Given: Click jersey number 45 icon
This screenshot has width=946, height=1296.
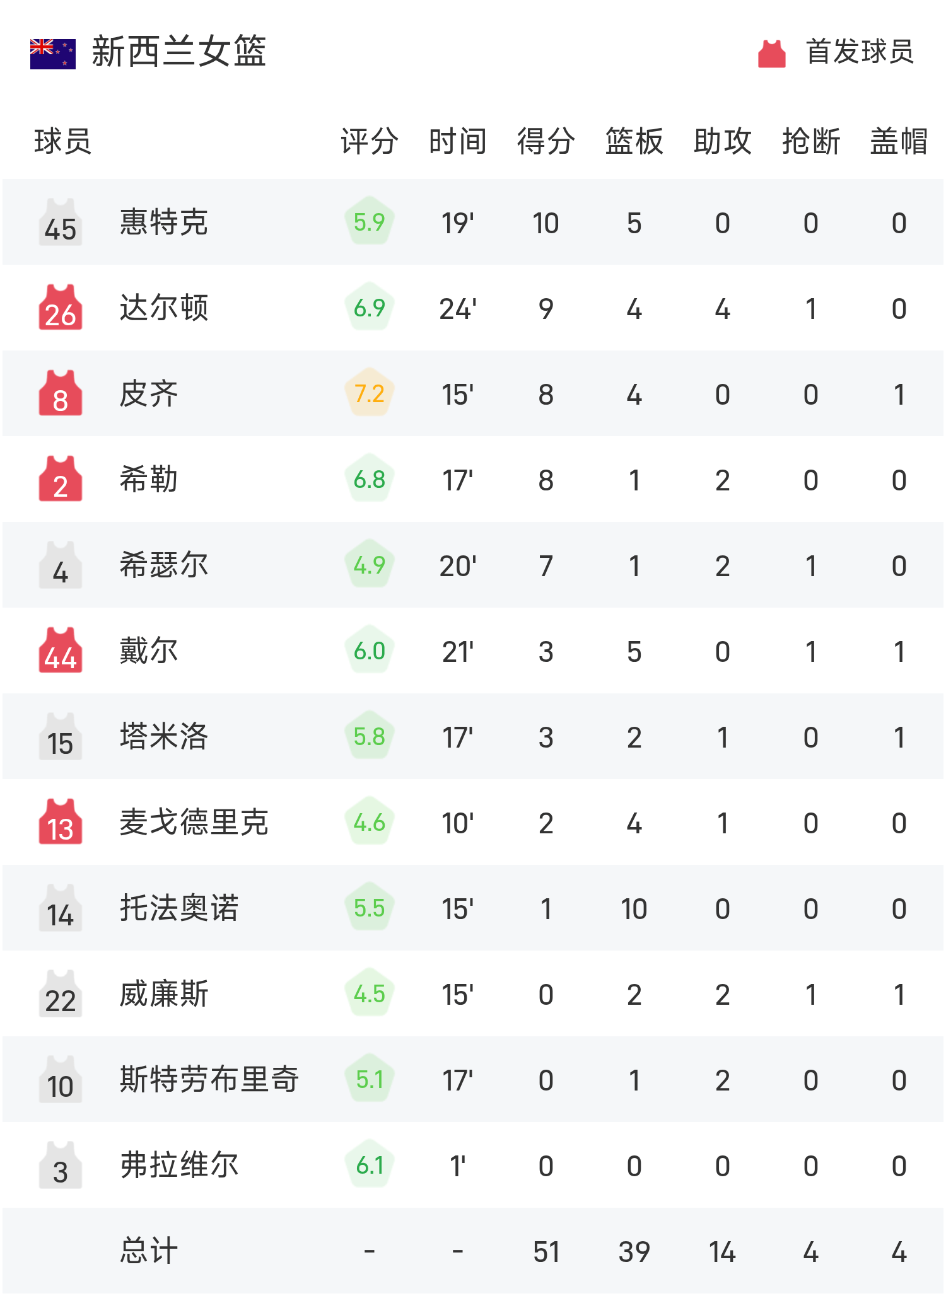Looking at the screenshot, I should [x=61, y=223].
